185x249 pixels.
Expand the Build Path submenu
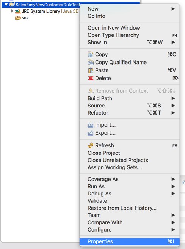coord(130,98)
